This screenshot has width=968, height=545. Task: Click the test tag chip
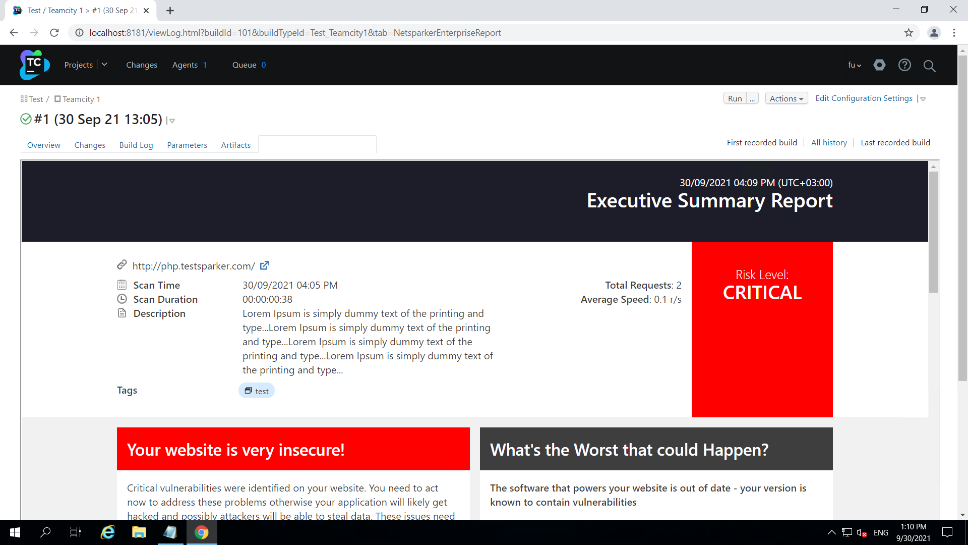(257, 391)
